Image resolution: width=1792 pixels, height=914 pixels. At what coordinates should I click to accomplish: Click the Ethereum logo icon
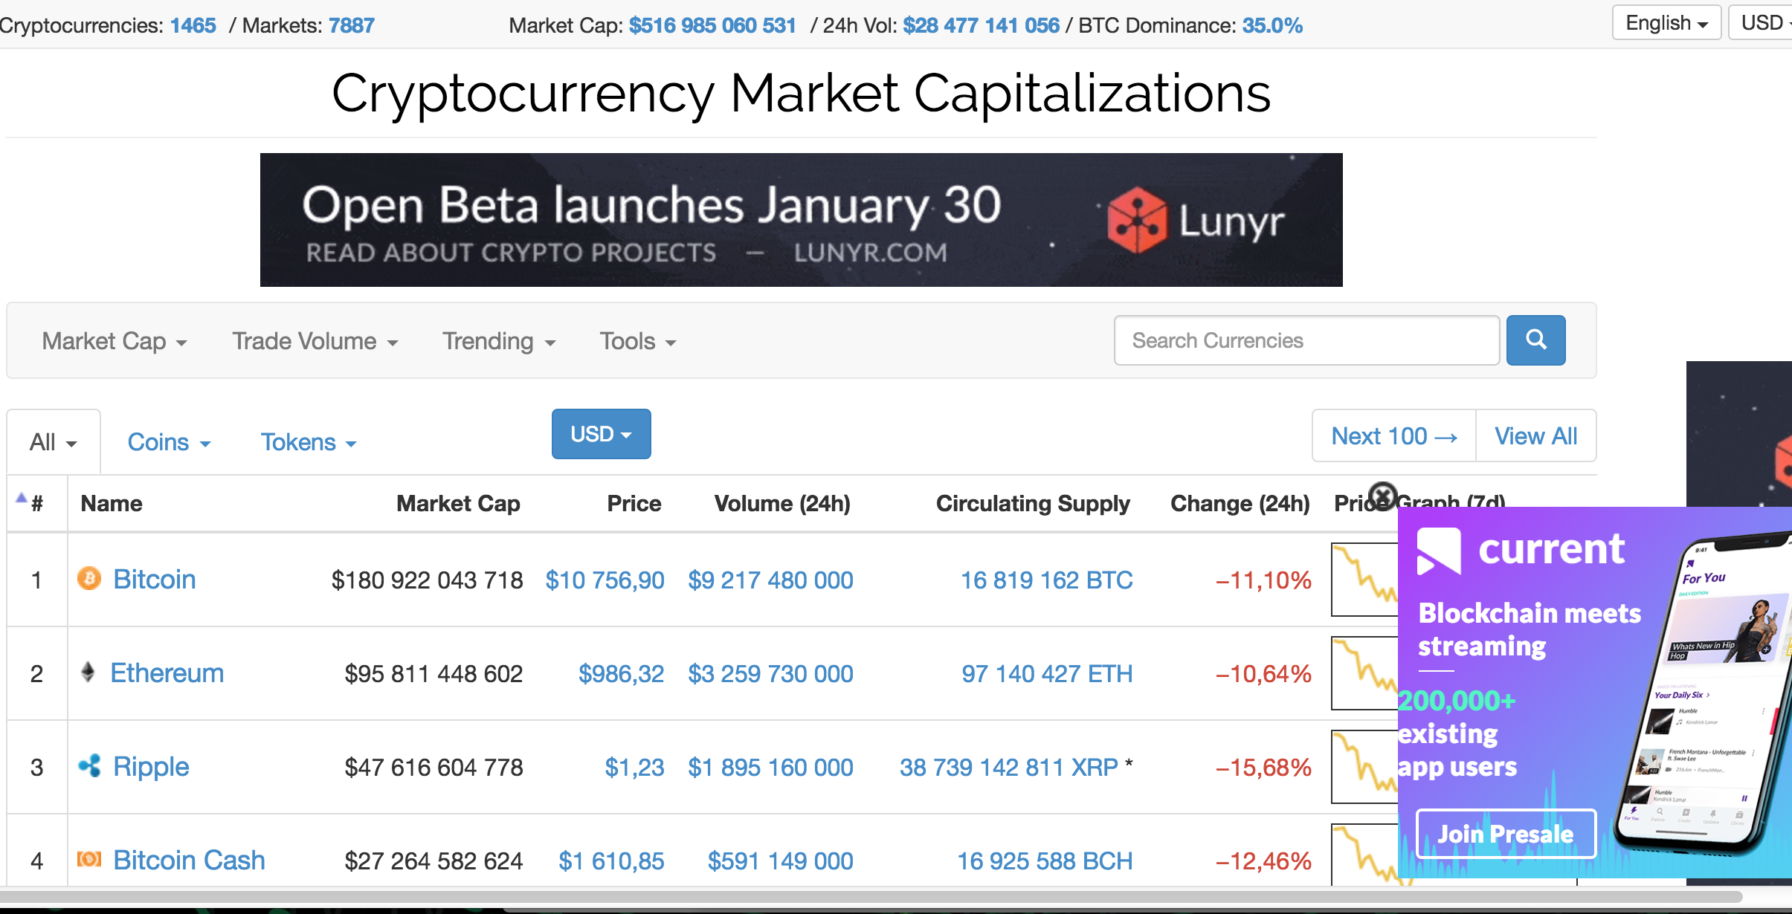[88, 672]
